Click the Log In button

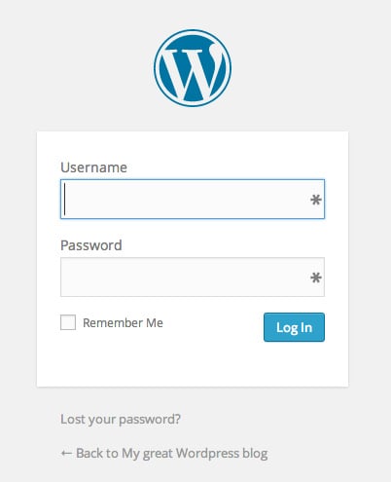pos(294,327)
